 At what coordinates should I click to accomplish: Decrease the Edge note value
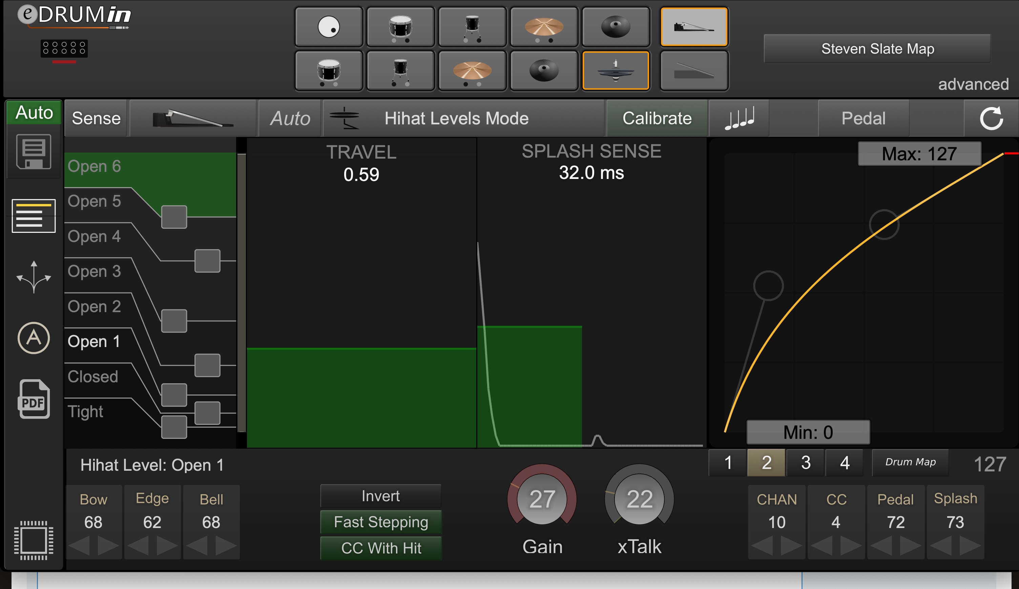coord(138,546)
